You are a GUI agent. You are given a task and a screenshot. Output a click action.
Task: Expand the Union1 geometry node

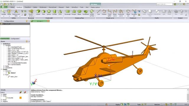(6, 73)
